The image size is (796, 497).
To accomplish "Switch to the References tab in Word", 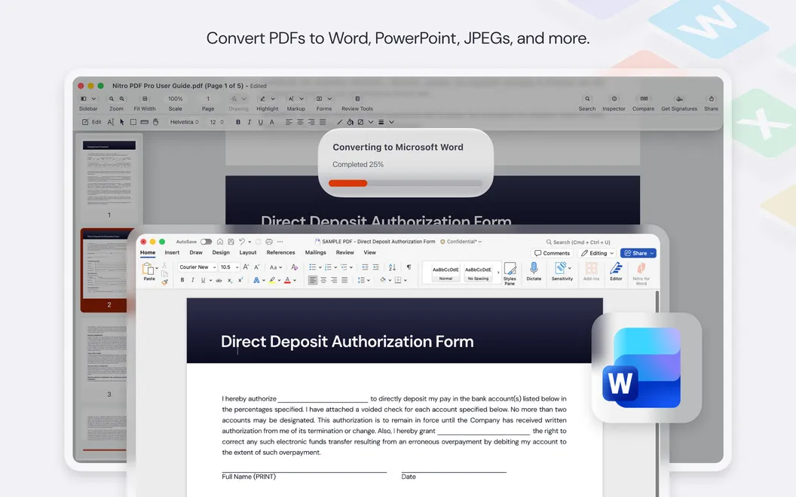I will click(x=280, y=252).
